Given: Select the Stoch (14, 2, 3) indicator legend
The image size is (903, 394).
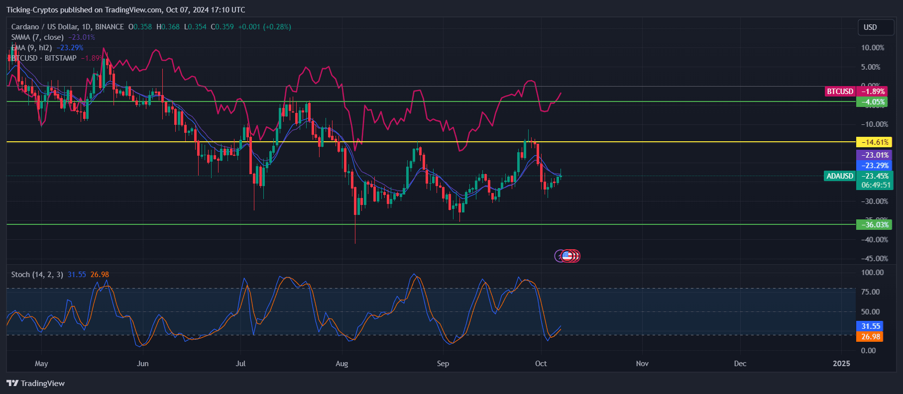Looking at the screenshot, I should coord(37,275).
